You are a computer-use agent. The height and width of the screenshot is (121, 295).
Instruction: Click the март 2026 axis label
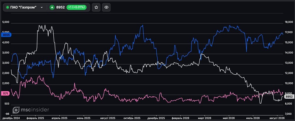coord(204,118)
